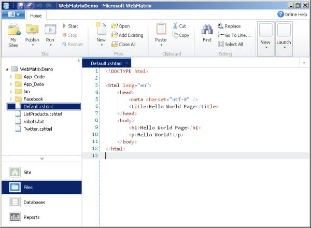Switch to the Databases workspace
The width and height of the screenshot is (311, 228).
click(x=41, y=202)
